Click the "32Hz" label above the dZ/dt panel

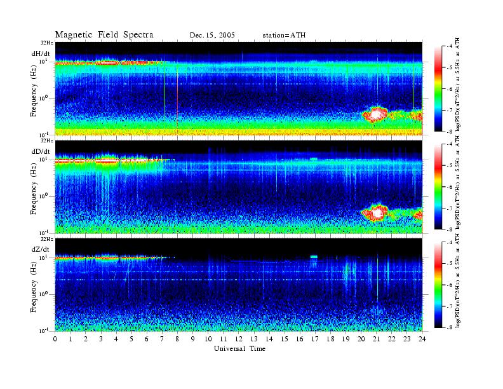[47, 239]
